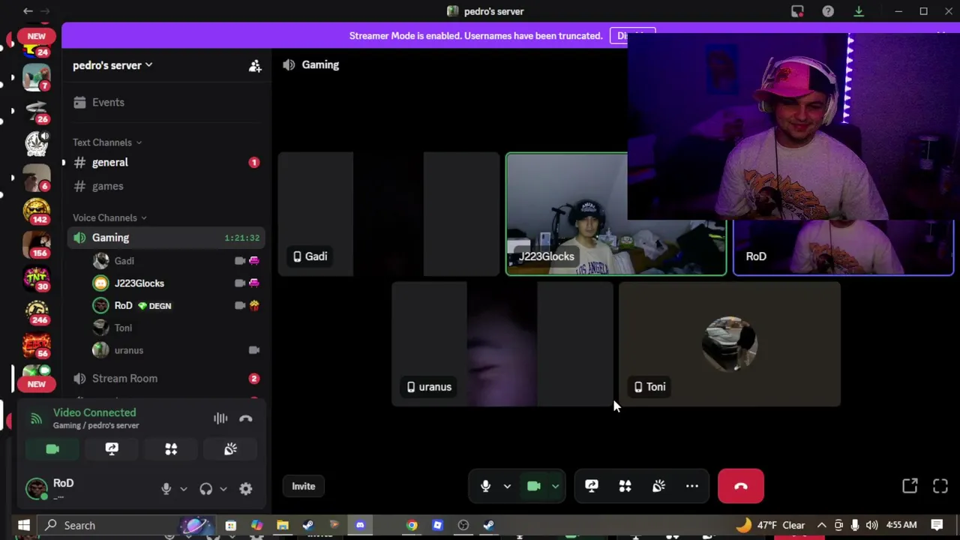The width and height of the screenshot is (960, 540).
Task: Open server icon with 246 badge
Action: click(x=36, y=310)
